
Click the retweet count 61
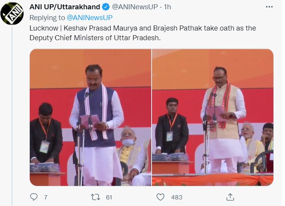point(109,197)
